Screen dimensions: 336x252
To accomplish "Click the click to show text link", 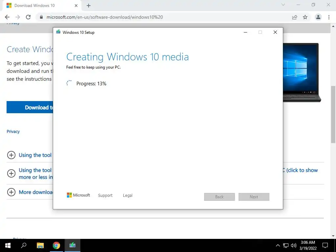I will click(302, 170).
